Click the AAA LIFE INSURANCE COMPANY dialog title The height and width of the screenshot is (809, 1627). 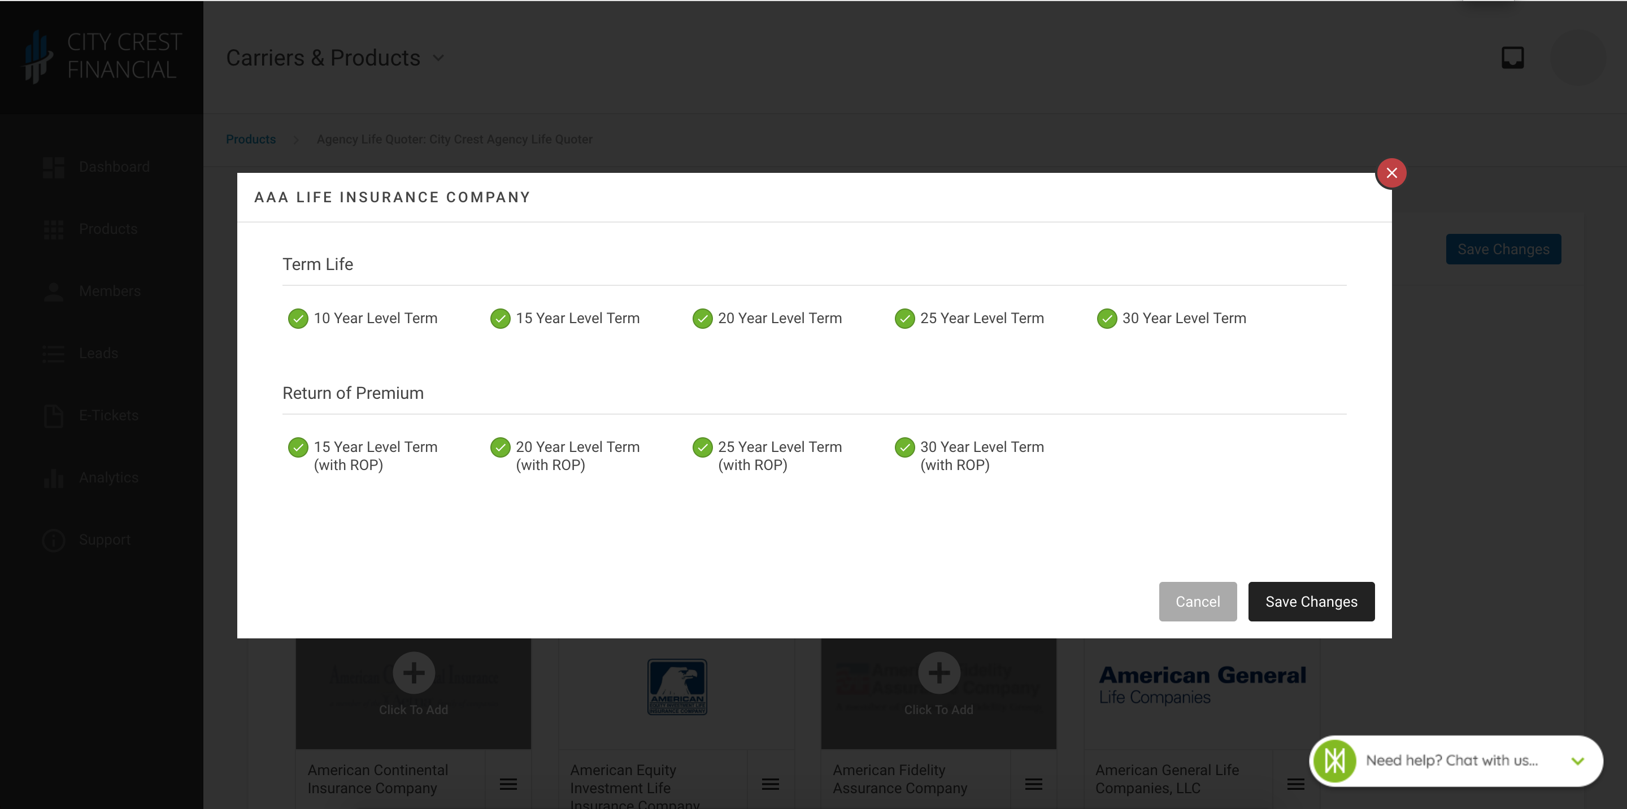click(x=392, y=198)
